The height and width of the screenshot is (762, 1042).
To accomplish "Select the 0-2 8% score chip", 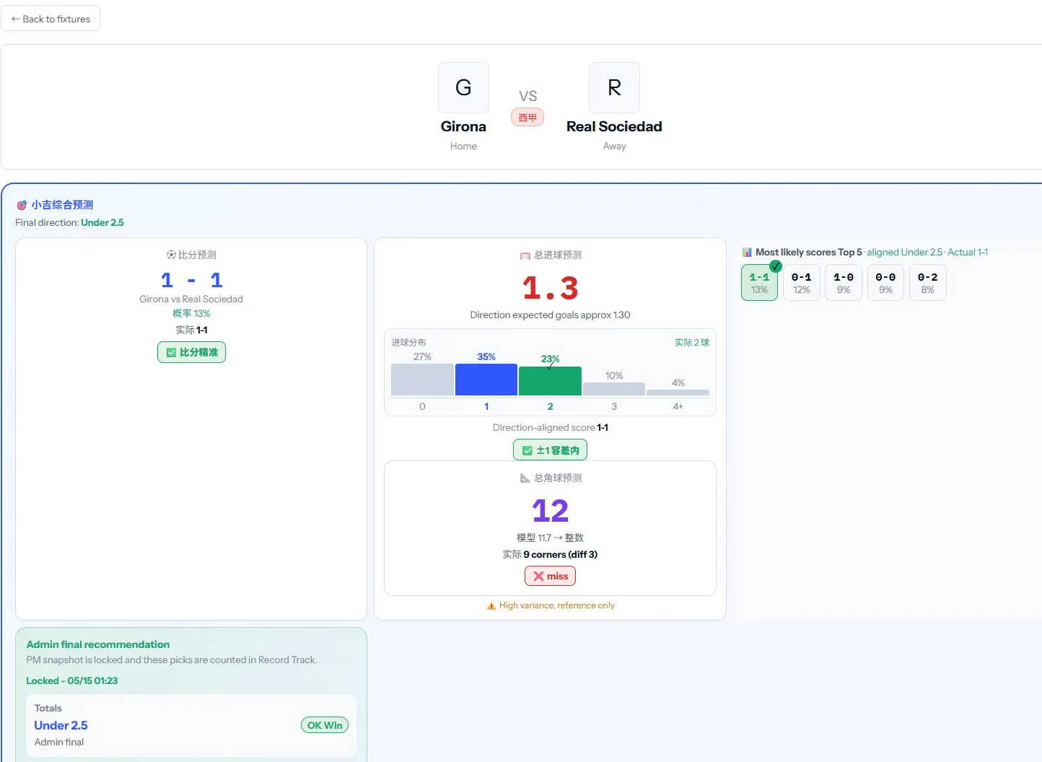I will click(x=928, y=283).
